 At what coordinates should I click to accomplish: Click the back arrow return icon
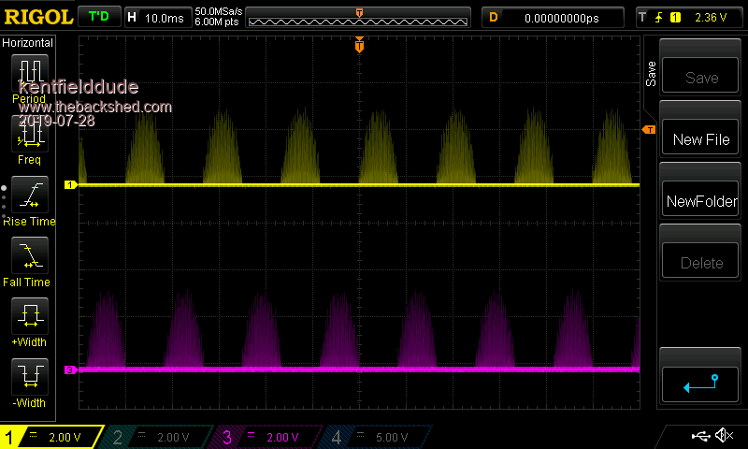click(x=700, y=382)
